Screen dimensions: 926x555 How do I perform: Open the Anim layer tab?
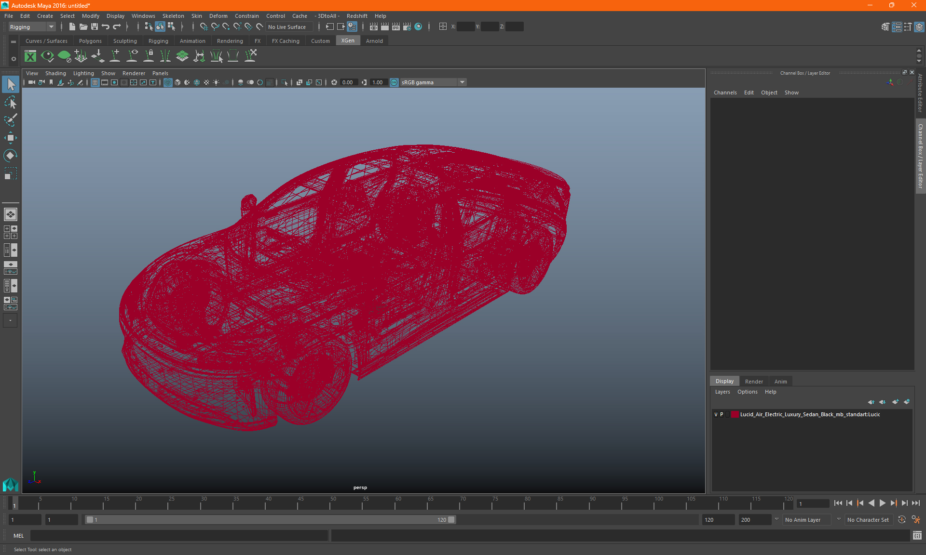(780, 382)
